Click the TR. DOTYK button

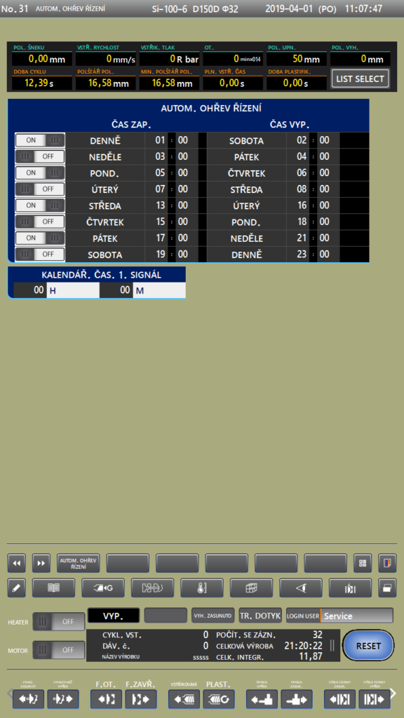point(260,616)
